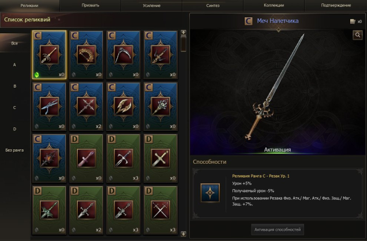This screenshot has height=241, width=367.
Task: Filter relics by rank A
Action: coord(14,65)
